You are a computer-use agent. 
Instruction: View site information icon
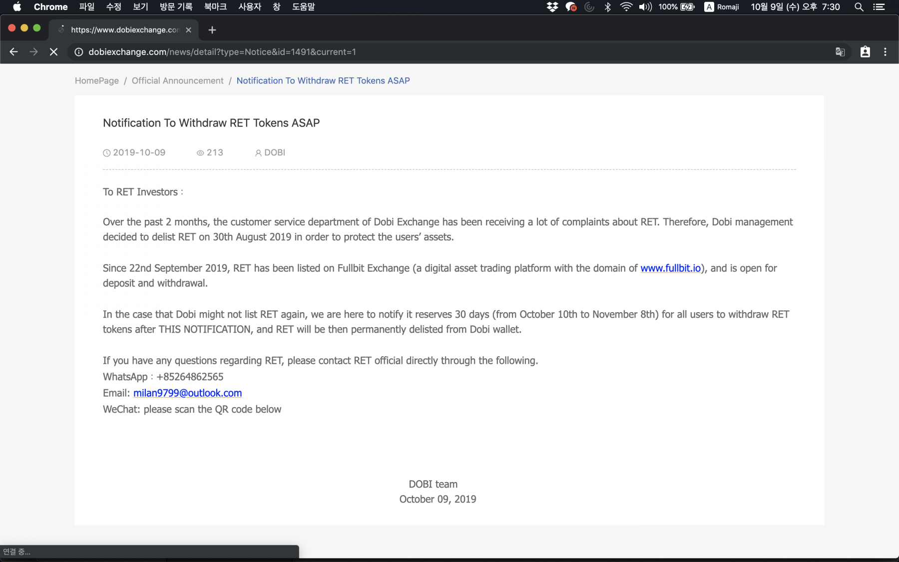79,52
